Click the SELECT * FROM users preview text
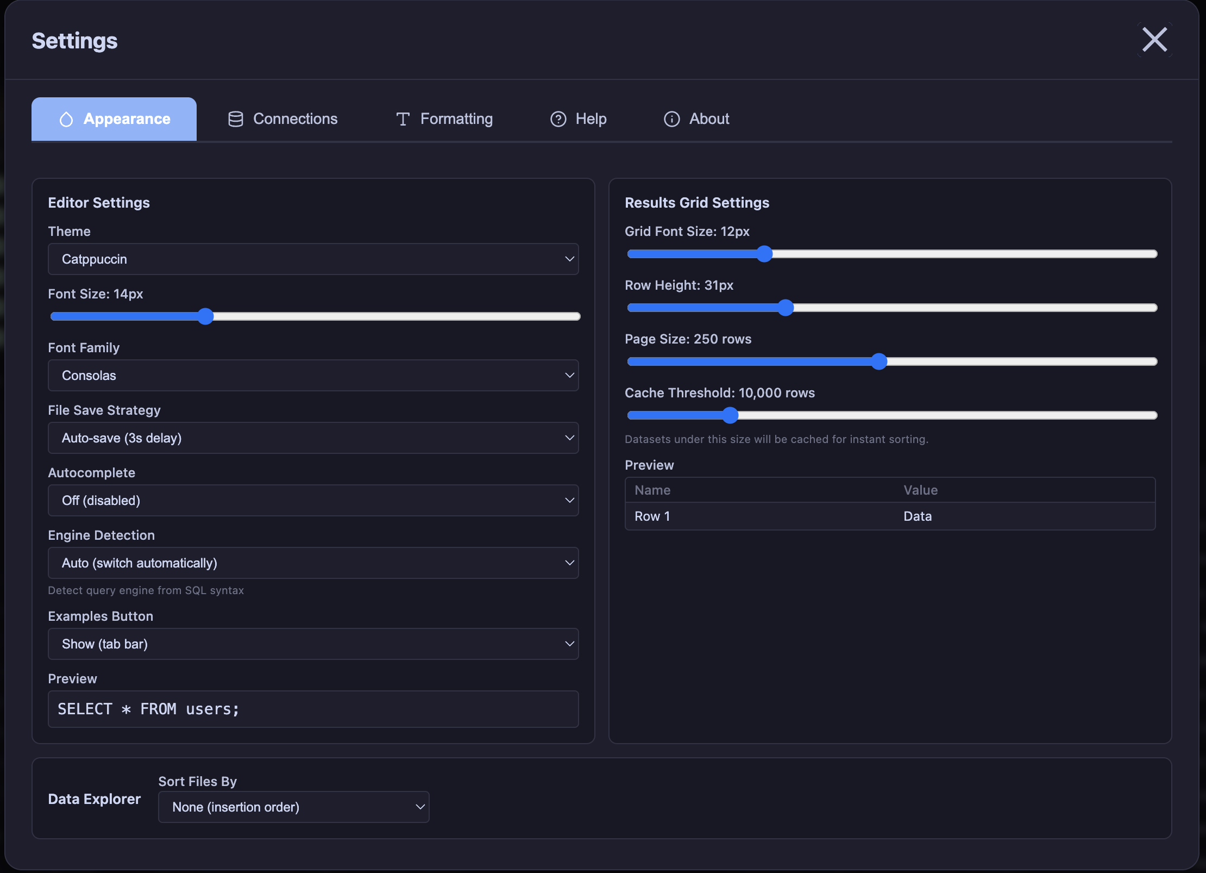 click(x=148, y=709)
